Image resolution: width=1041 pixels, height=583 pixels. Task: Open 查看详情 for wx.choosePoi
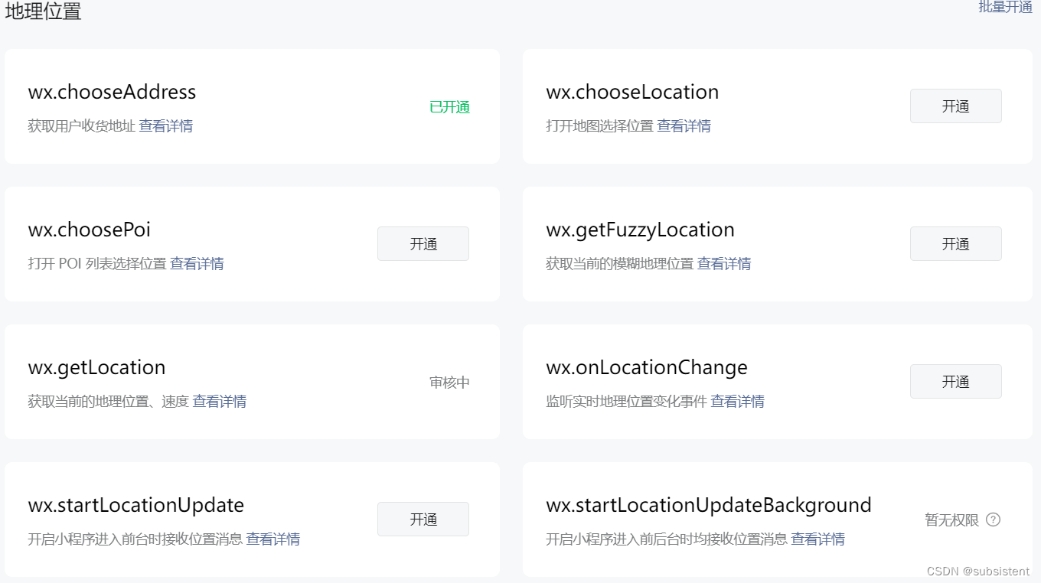click(x=197, y=263)
